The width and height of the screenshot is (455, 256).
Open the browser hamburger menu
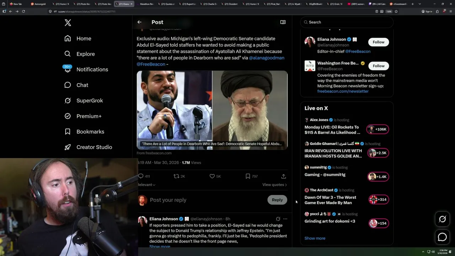click(x=450, y=11)
